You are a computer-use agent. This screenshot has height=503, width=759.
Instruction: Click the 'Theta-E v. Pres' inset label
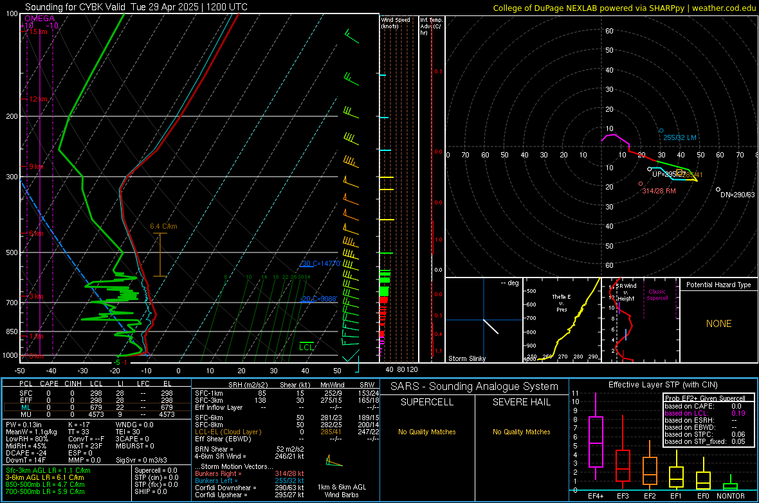click(x=562, y=303)
